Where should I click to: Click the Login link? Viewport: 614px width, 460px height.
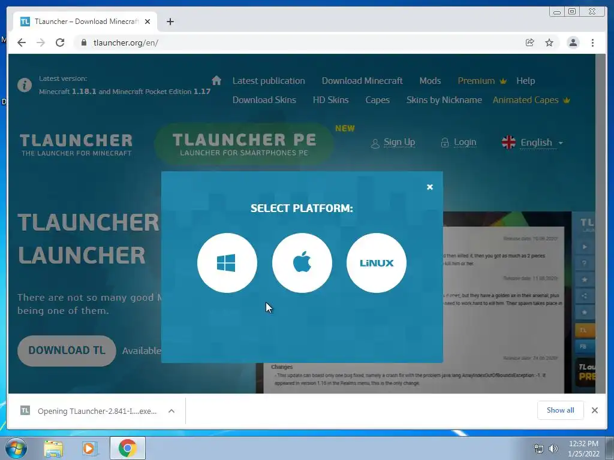pyautogui.click(x=459, y=143)
